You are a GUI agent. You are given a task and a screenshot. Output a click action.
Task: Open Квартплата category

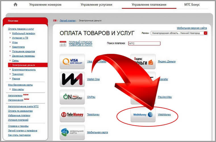[18, 47]
